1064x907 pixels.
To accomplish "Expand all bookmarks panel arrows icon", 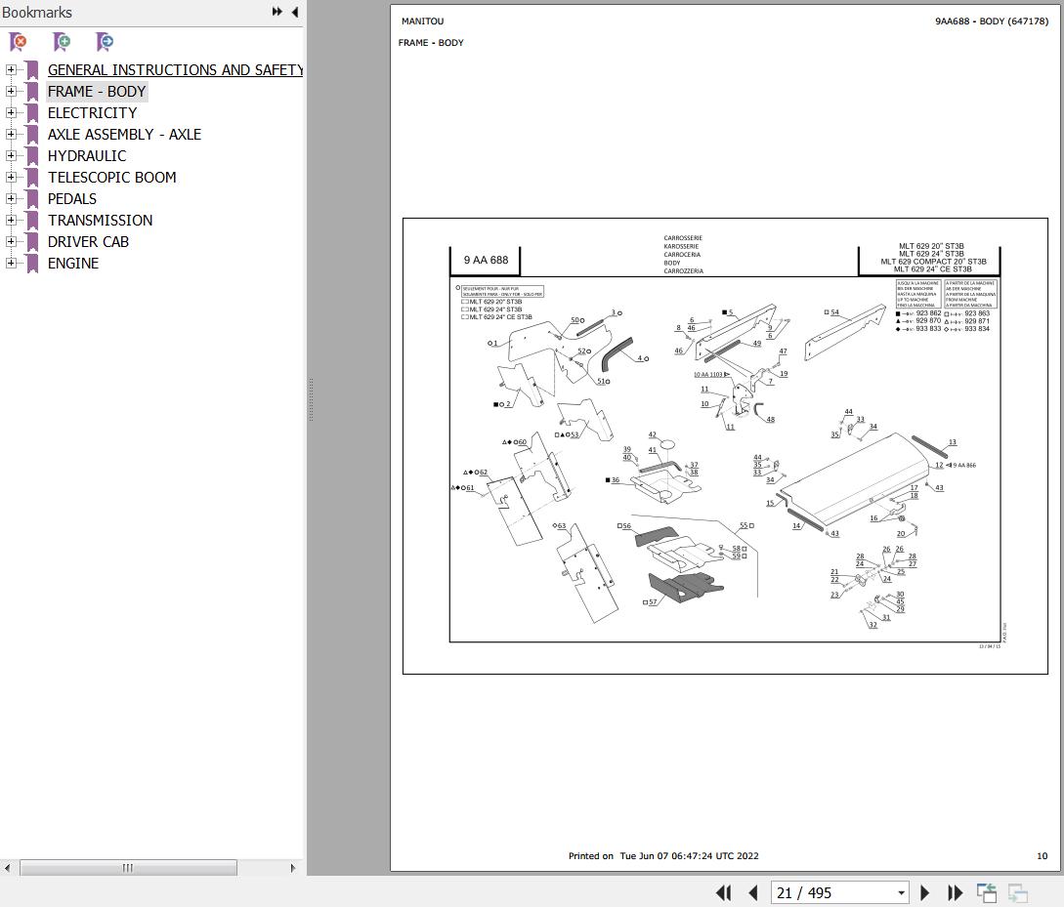I will 277,12.
